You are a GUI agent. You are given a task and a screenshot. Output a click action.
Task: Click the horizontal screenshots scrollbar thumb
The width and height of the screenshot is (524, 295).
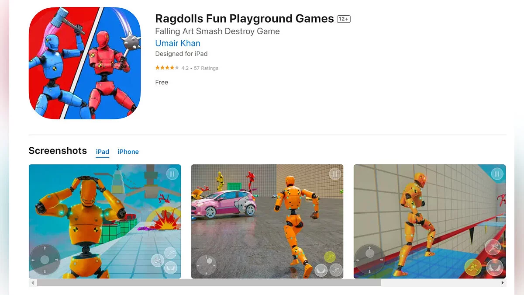point(209,283)
